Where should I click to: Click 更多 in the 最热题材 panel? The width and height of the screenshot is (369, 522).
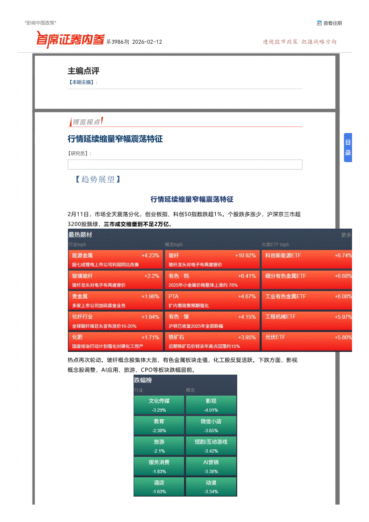346,235
